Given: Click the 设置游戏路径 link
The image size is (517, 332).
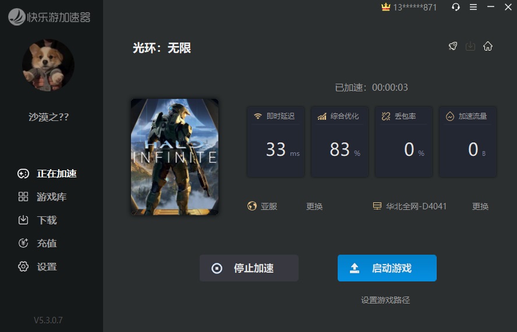Looking at the screenshot, I should click(x=385, y=300).
